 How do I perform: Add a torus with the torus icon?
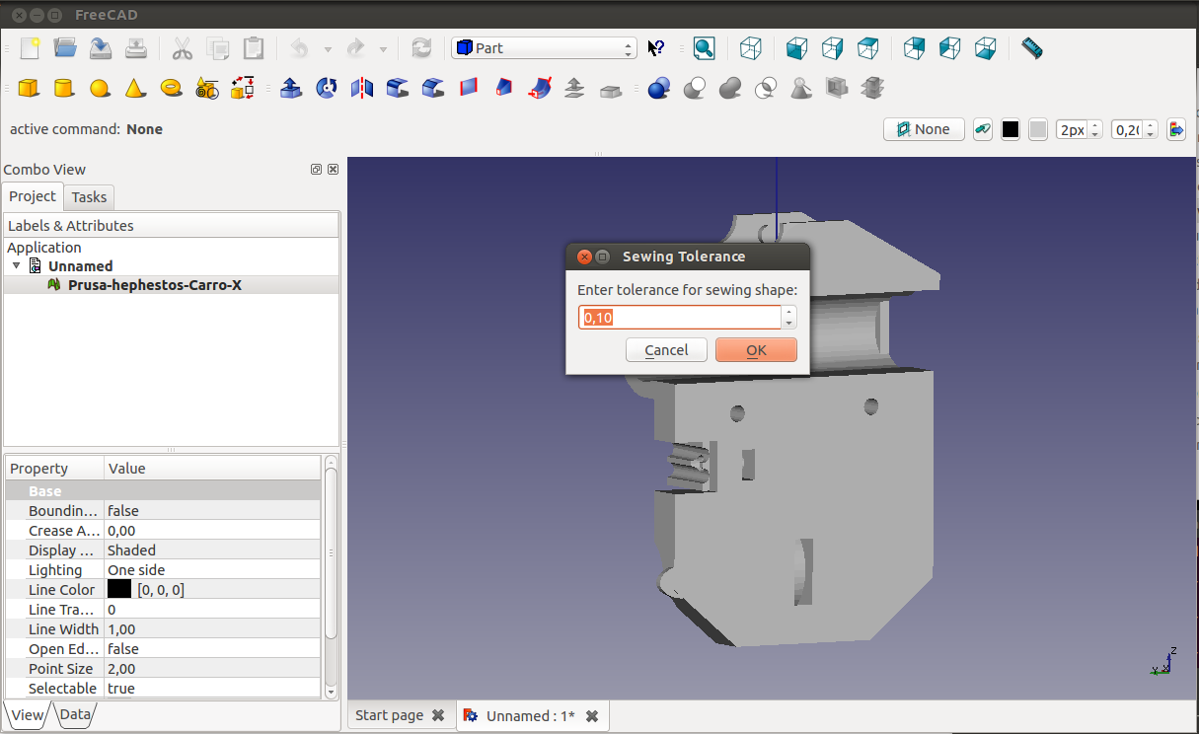(171, 89)
